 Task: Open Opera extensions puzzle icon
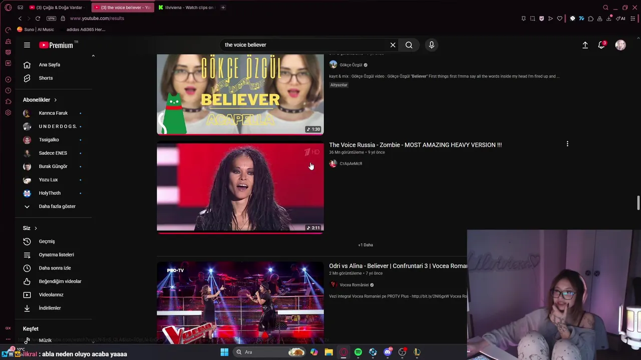point(590,18)
